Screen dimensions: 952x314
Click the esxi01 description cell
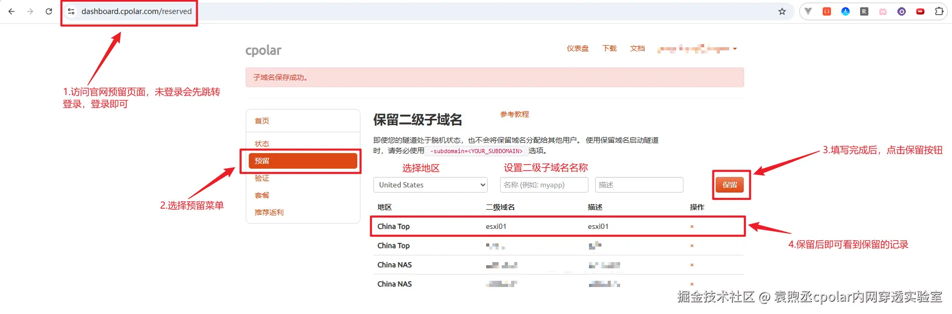(x=598, y=227)
